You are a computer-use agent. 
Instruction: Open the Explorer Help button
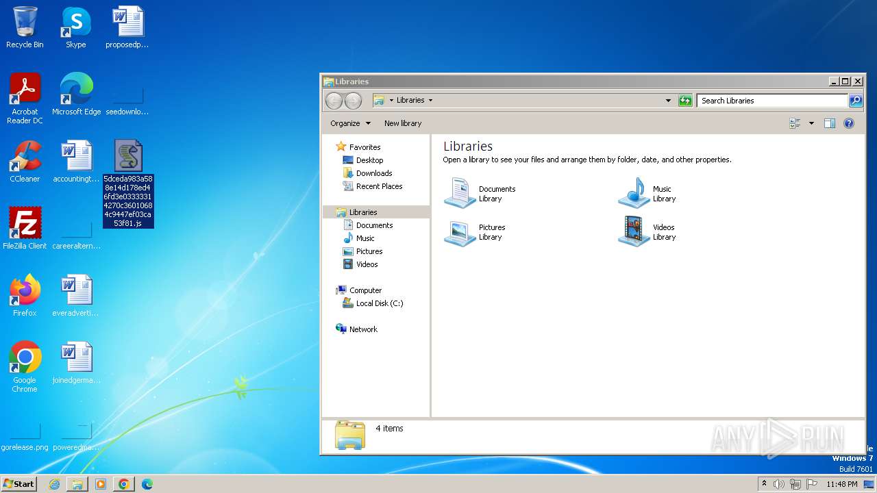point(849,123)
